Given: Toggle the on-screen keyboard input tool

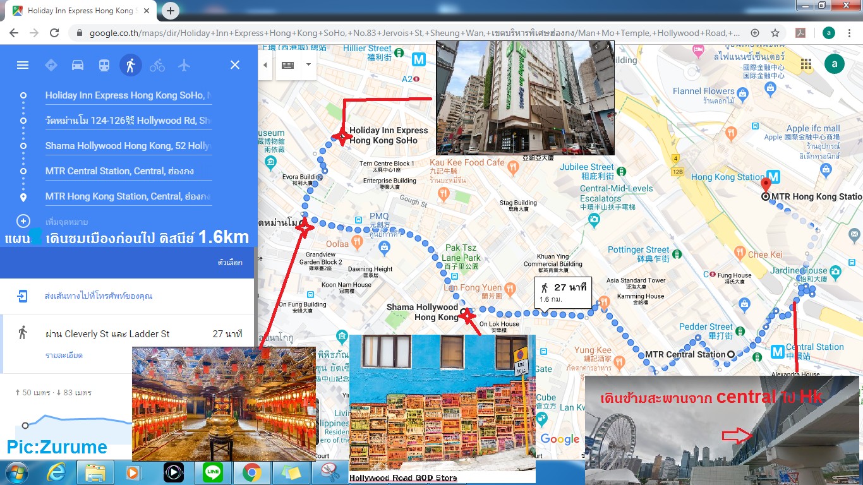Looking at the screenshot, I should tap(287, 65).
